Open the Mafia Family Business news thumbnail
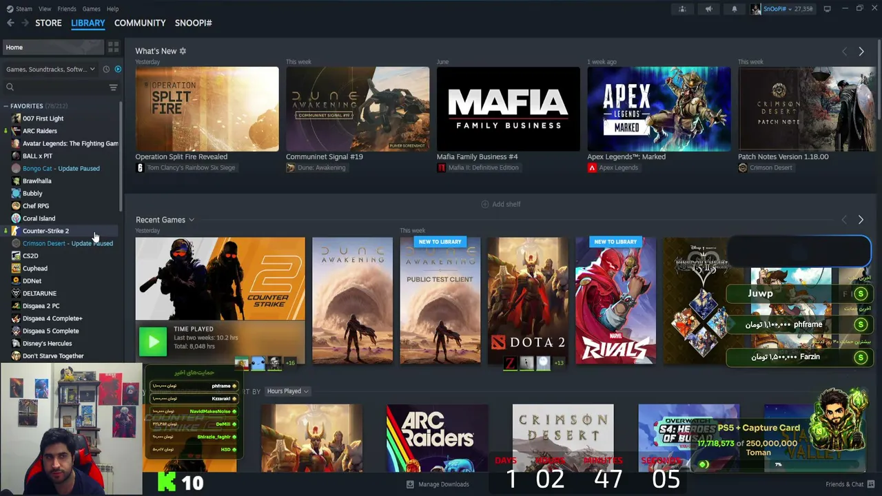The height and width of the screenshot is (496, 882). [509, 109]
